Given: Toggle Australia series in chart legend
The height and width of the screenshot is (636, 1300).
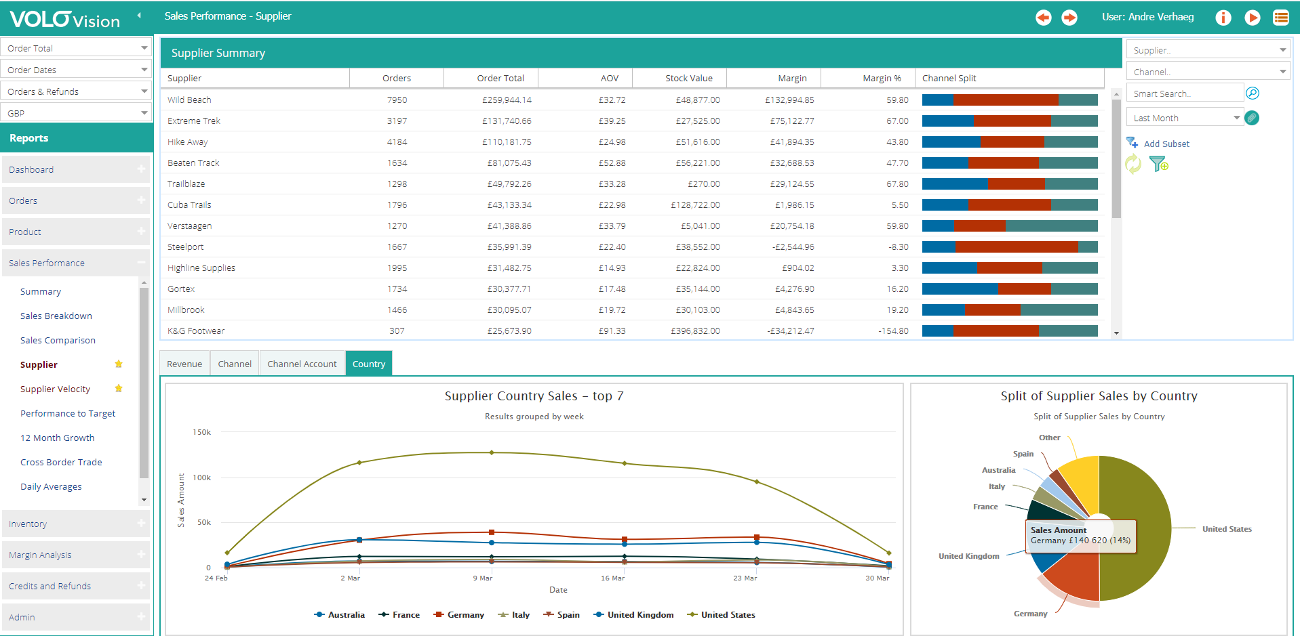Looking at the screenshot, I should (339, 615).
